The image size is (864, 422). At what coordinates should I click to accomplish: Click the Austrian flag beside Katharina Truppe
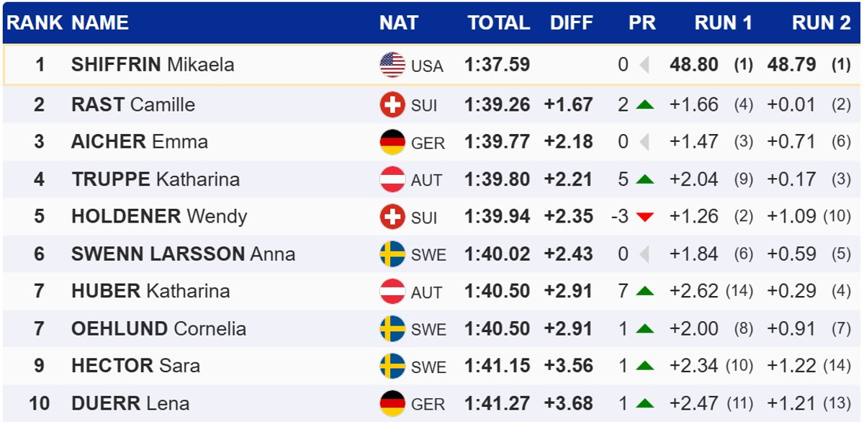(392, 179)
